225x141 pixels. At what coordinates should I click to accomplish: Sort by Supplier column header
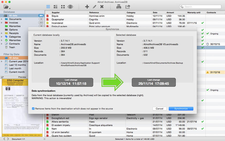click(x=55, y=12)
